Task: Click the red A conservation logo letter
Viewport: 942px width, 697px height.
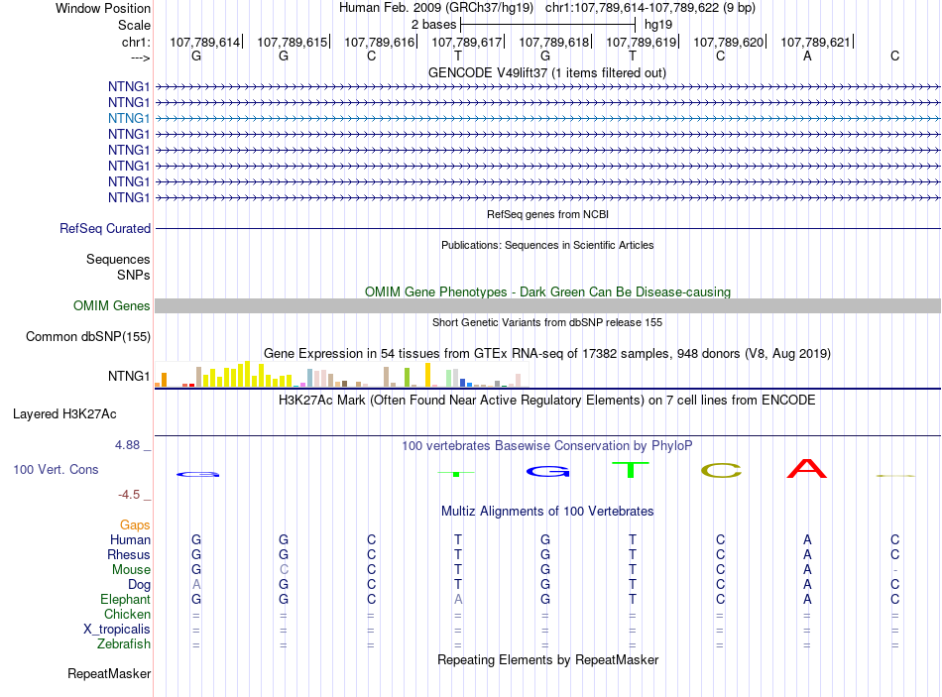Action: coord(807,469)
